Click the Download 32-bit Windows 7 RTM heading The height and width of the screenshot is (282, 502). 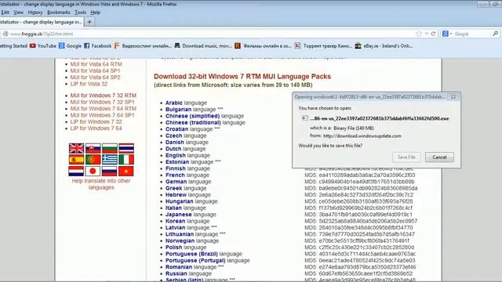pos(242,77)
